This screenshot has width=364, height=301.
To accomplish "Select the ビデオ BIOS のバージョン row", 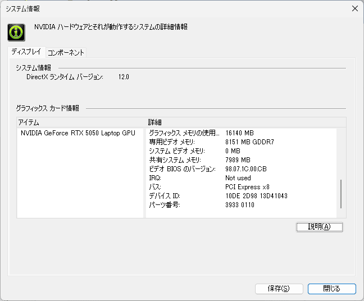I will tap(182, 169).
